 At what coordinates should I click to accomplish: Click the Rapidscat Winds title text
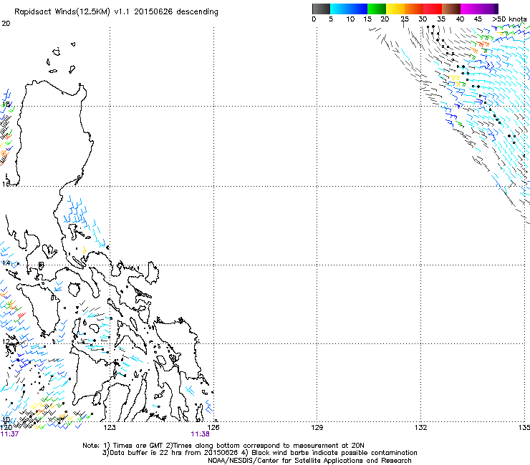[x=116, y=12]
